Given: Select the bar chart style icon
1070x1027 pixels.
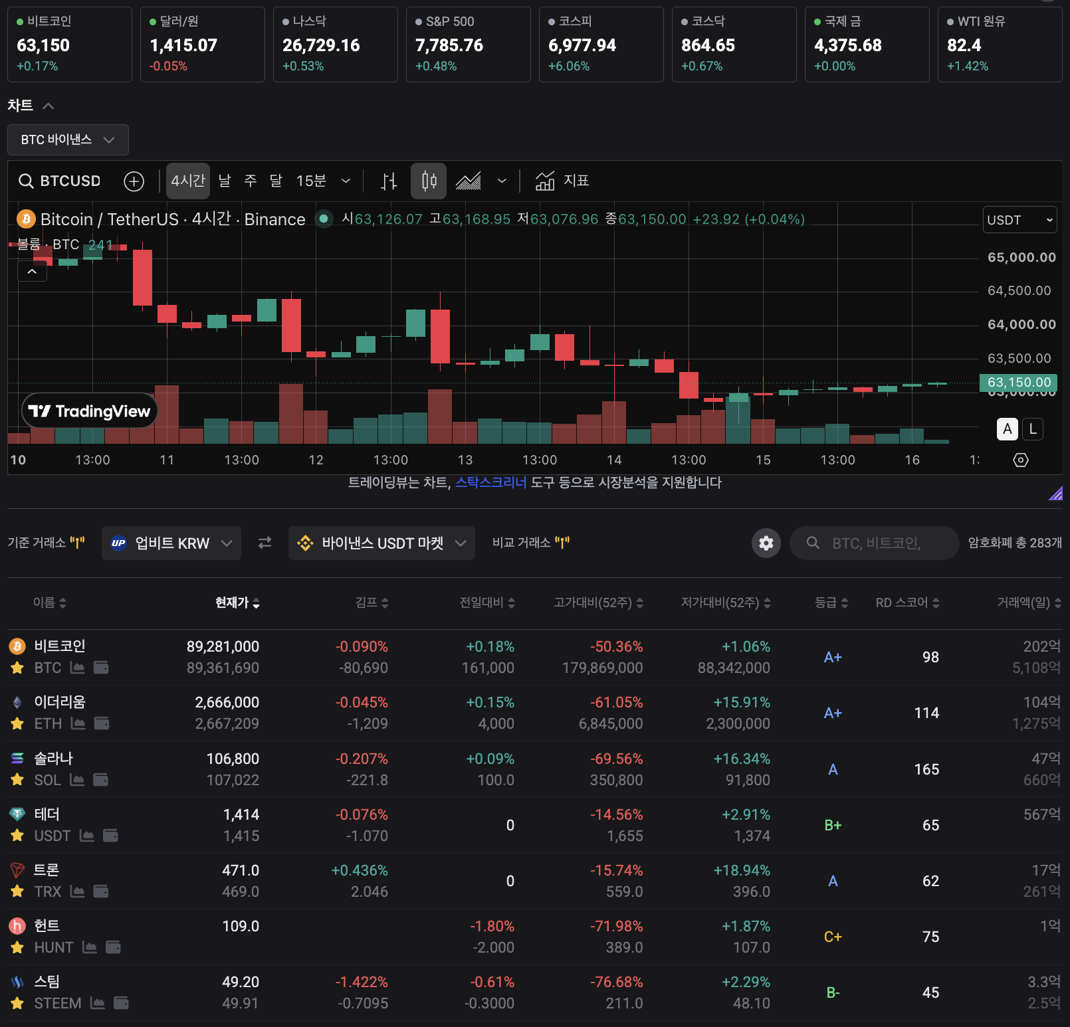Looking at the screenshot, I should pos(389,181).
